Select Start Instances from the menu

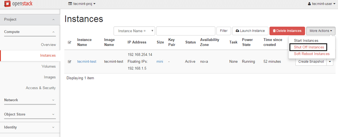(x=306, y=40)
